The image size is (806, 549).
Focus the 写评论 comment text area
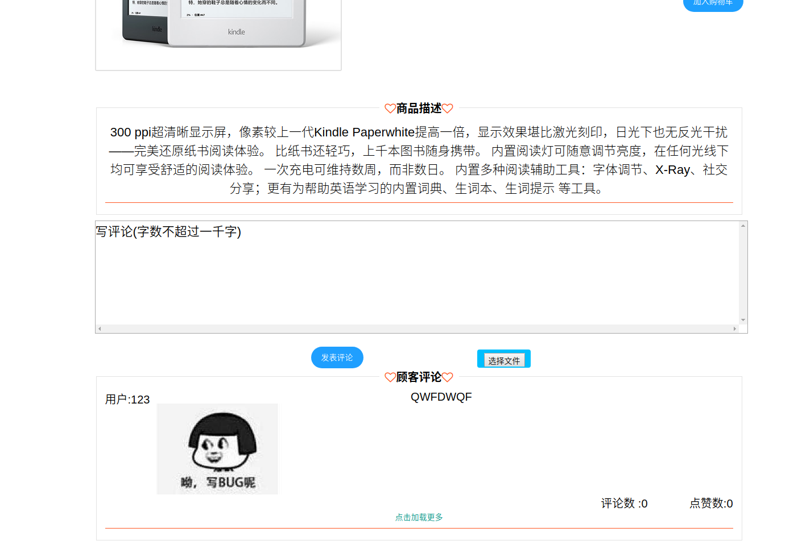[x=418, y=273]
